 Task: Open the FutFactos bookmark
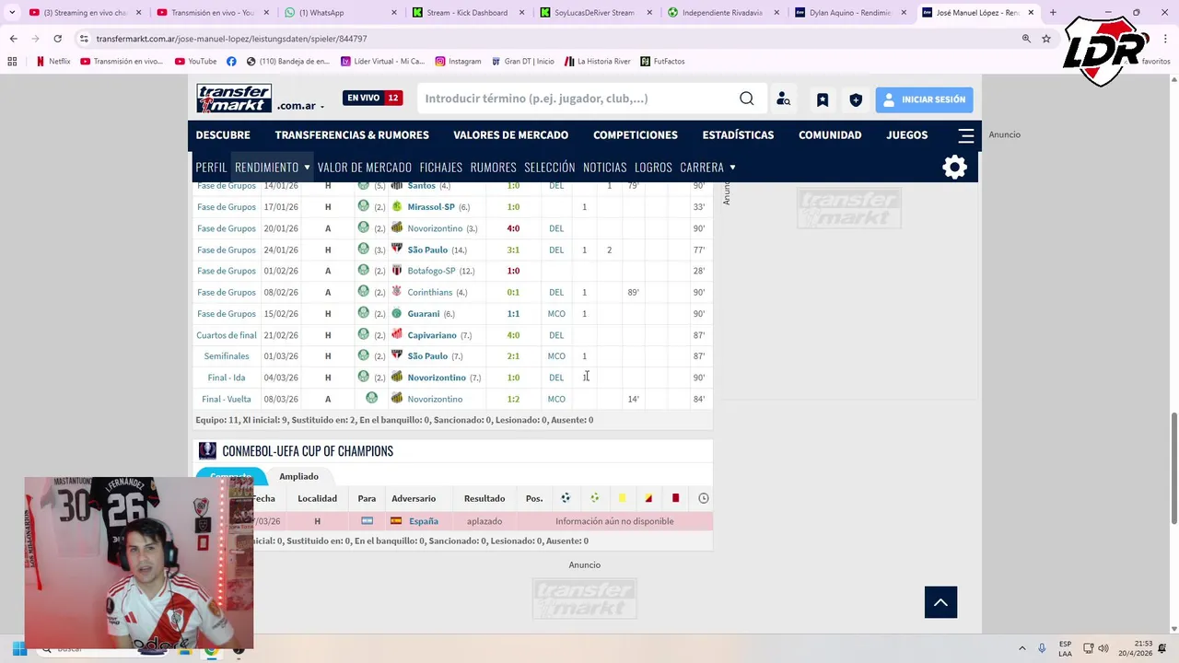pos(662,62)
